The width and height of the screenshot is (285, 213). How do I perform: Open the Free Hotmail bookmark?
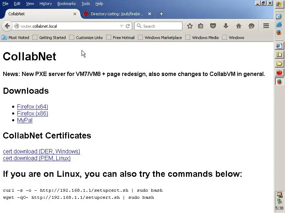point(120,38)
